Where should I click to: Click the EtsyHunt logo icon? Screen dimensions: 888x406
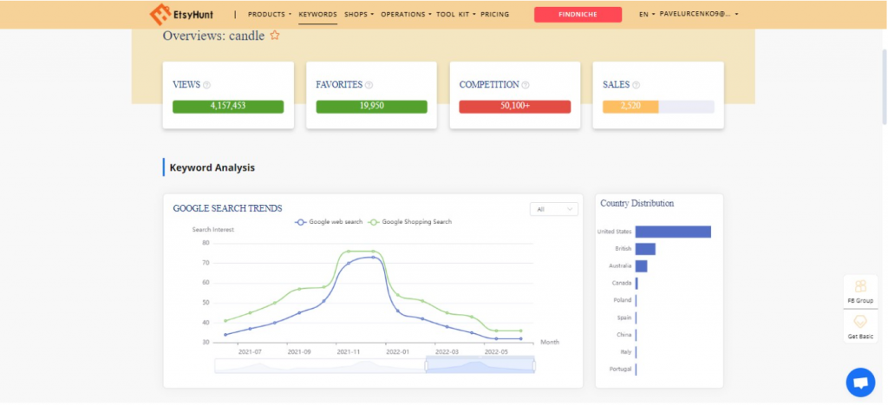click(160, 15)
